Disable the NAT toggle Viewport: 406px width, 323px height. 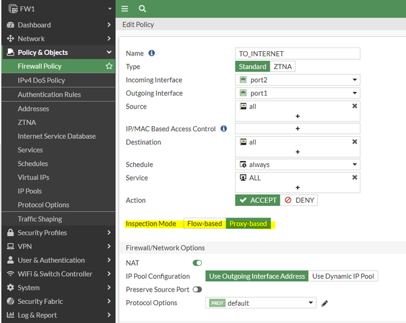197,263
